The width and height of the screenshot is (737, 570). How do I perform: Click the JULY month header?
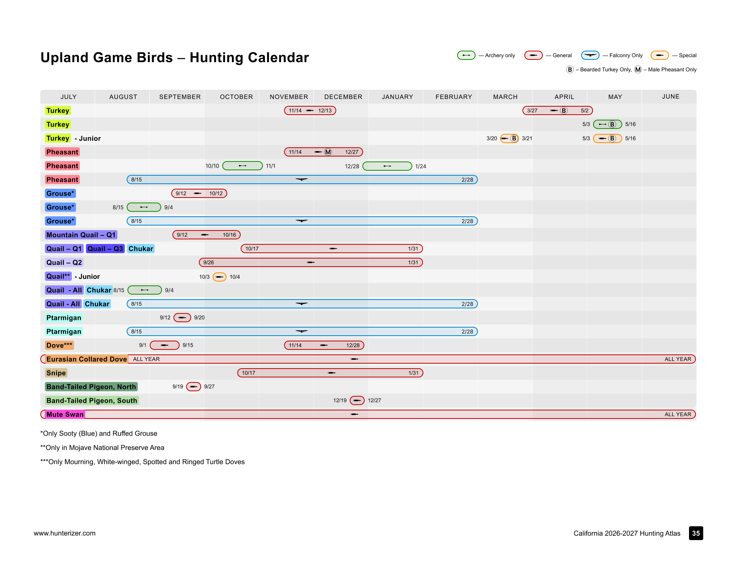[69, 97]
